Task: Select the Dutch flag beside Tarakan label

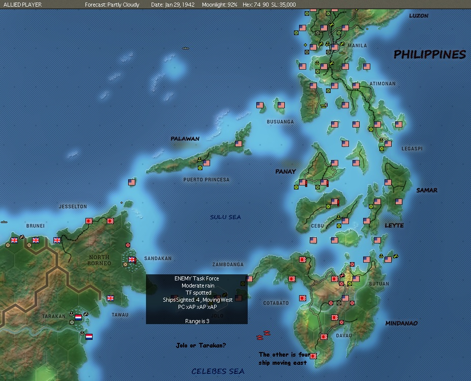Action: click(x=78, y=317)
